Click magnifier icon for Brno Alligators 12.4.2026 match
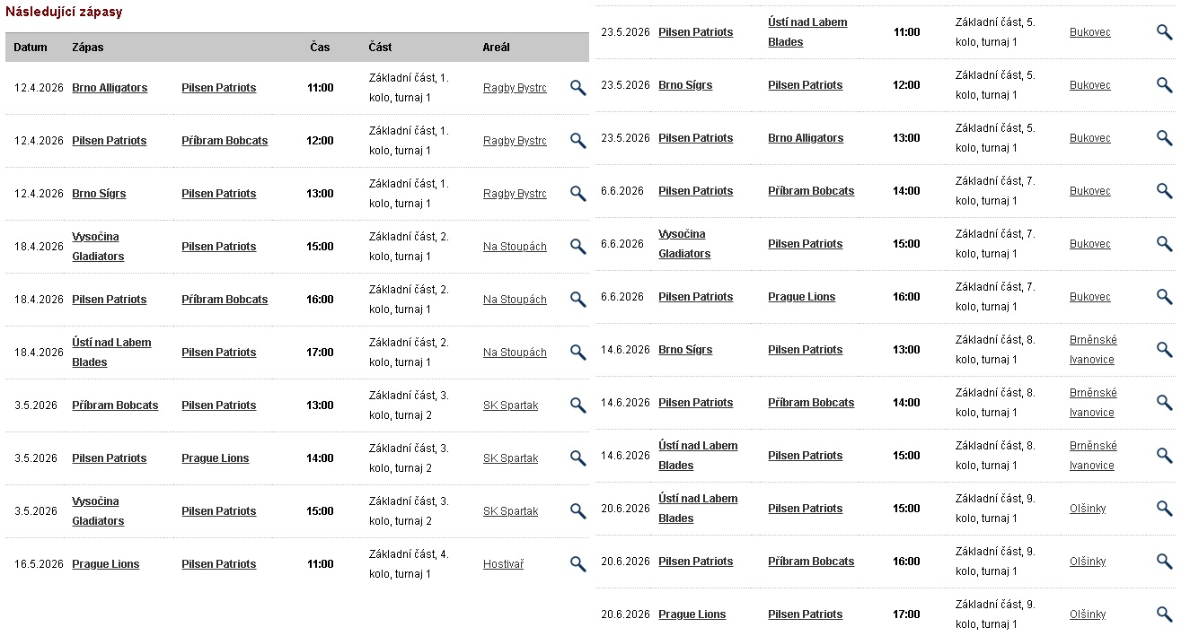1190x636 pixels. pos(578,88)
